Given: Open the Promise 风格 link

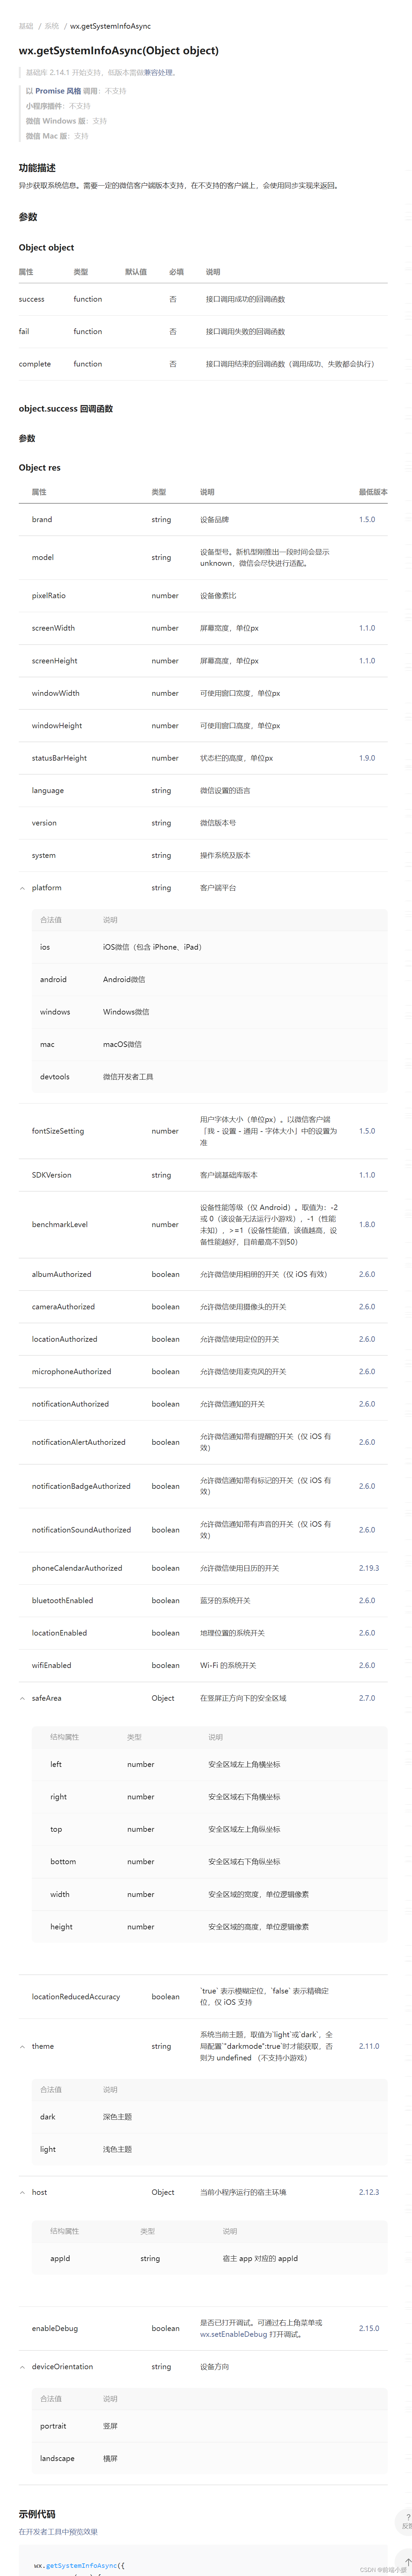Looking at the screenshot, I should (x=58, y=91).
